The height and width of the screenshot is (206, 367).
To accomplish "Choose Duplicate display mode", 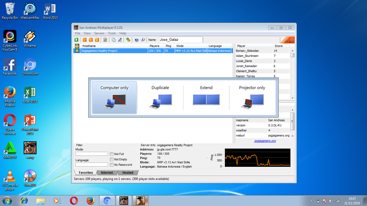I will tap(160, 98).
